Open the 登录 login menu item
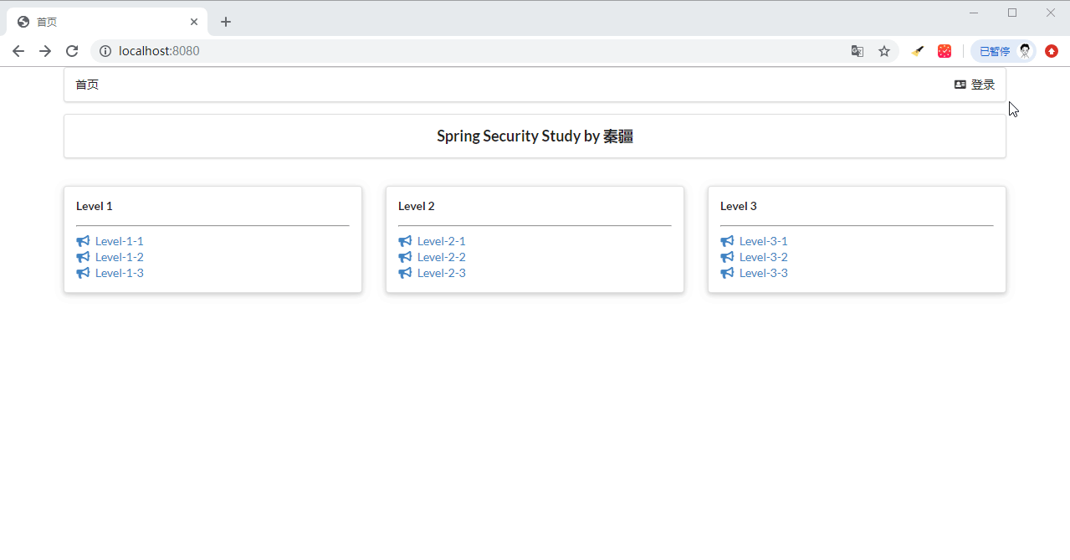The height and width of the screenshot is (560, 1070). click(x=975, y=85)
